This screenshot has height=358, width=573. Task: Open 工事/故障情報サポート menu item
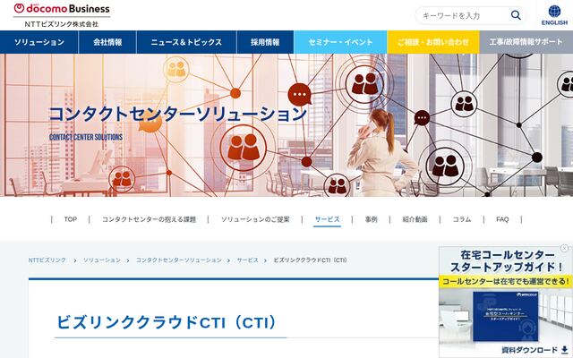[526, 42]
